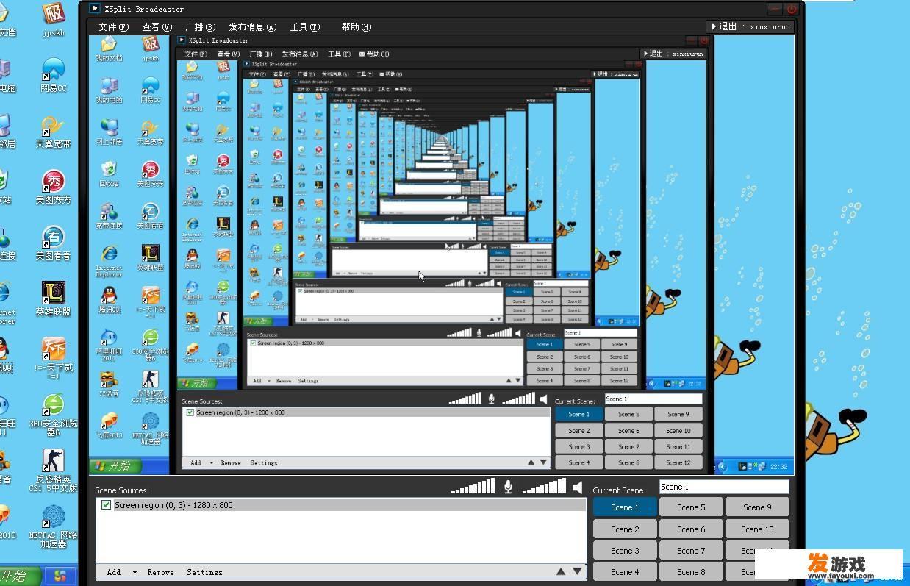
Task: Log out via 退出 : xinxiurun in the outermost menu bar
Action: (x=750, y=26)
